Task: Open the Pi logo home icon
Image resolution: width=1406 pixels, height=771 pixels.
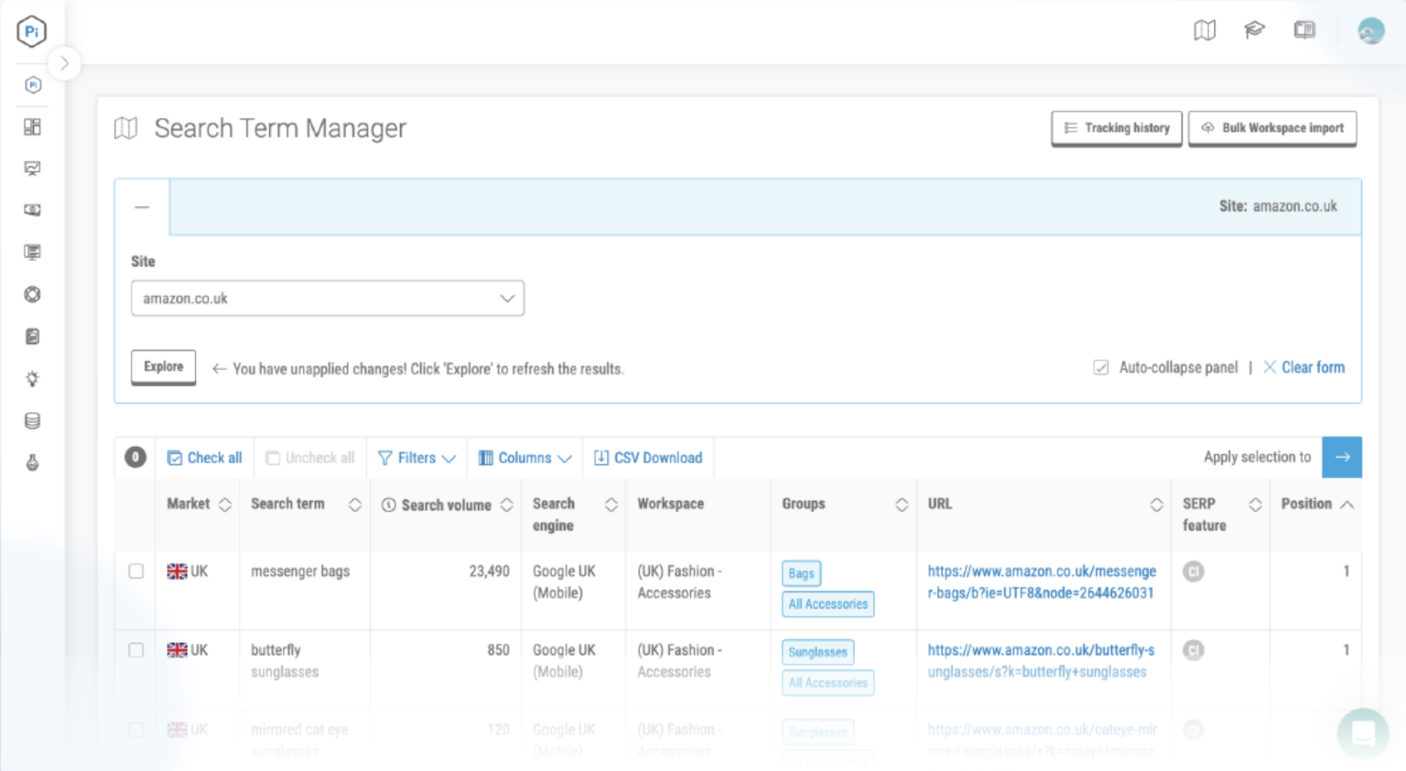Action: (x=32, y=30)
